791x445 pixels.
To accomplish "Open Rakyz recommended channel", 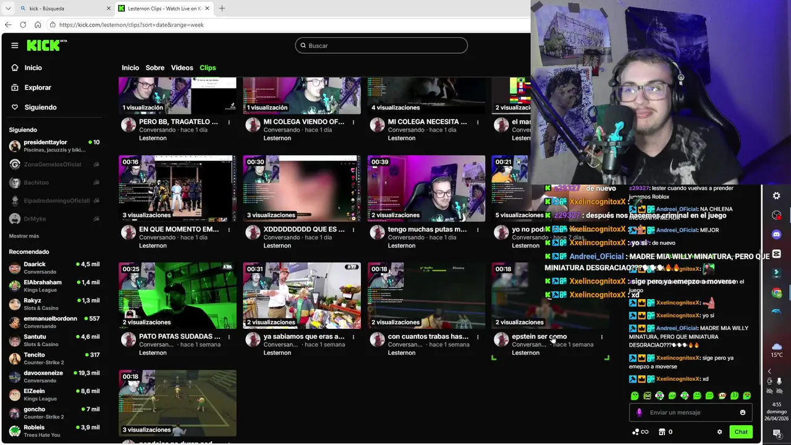I will coord(54,304).
